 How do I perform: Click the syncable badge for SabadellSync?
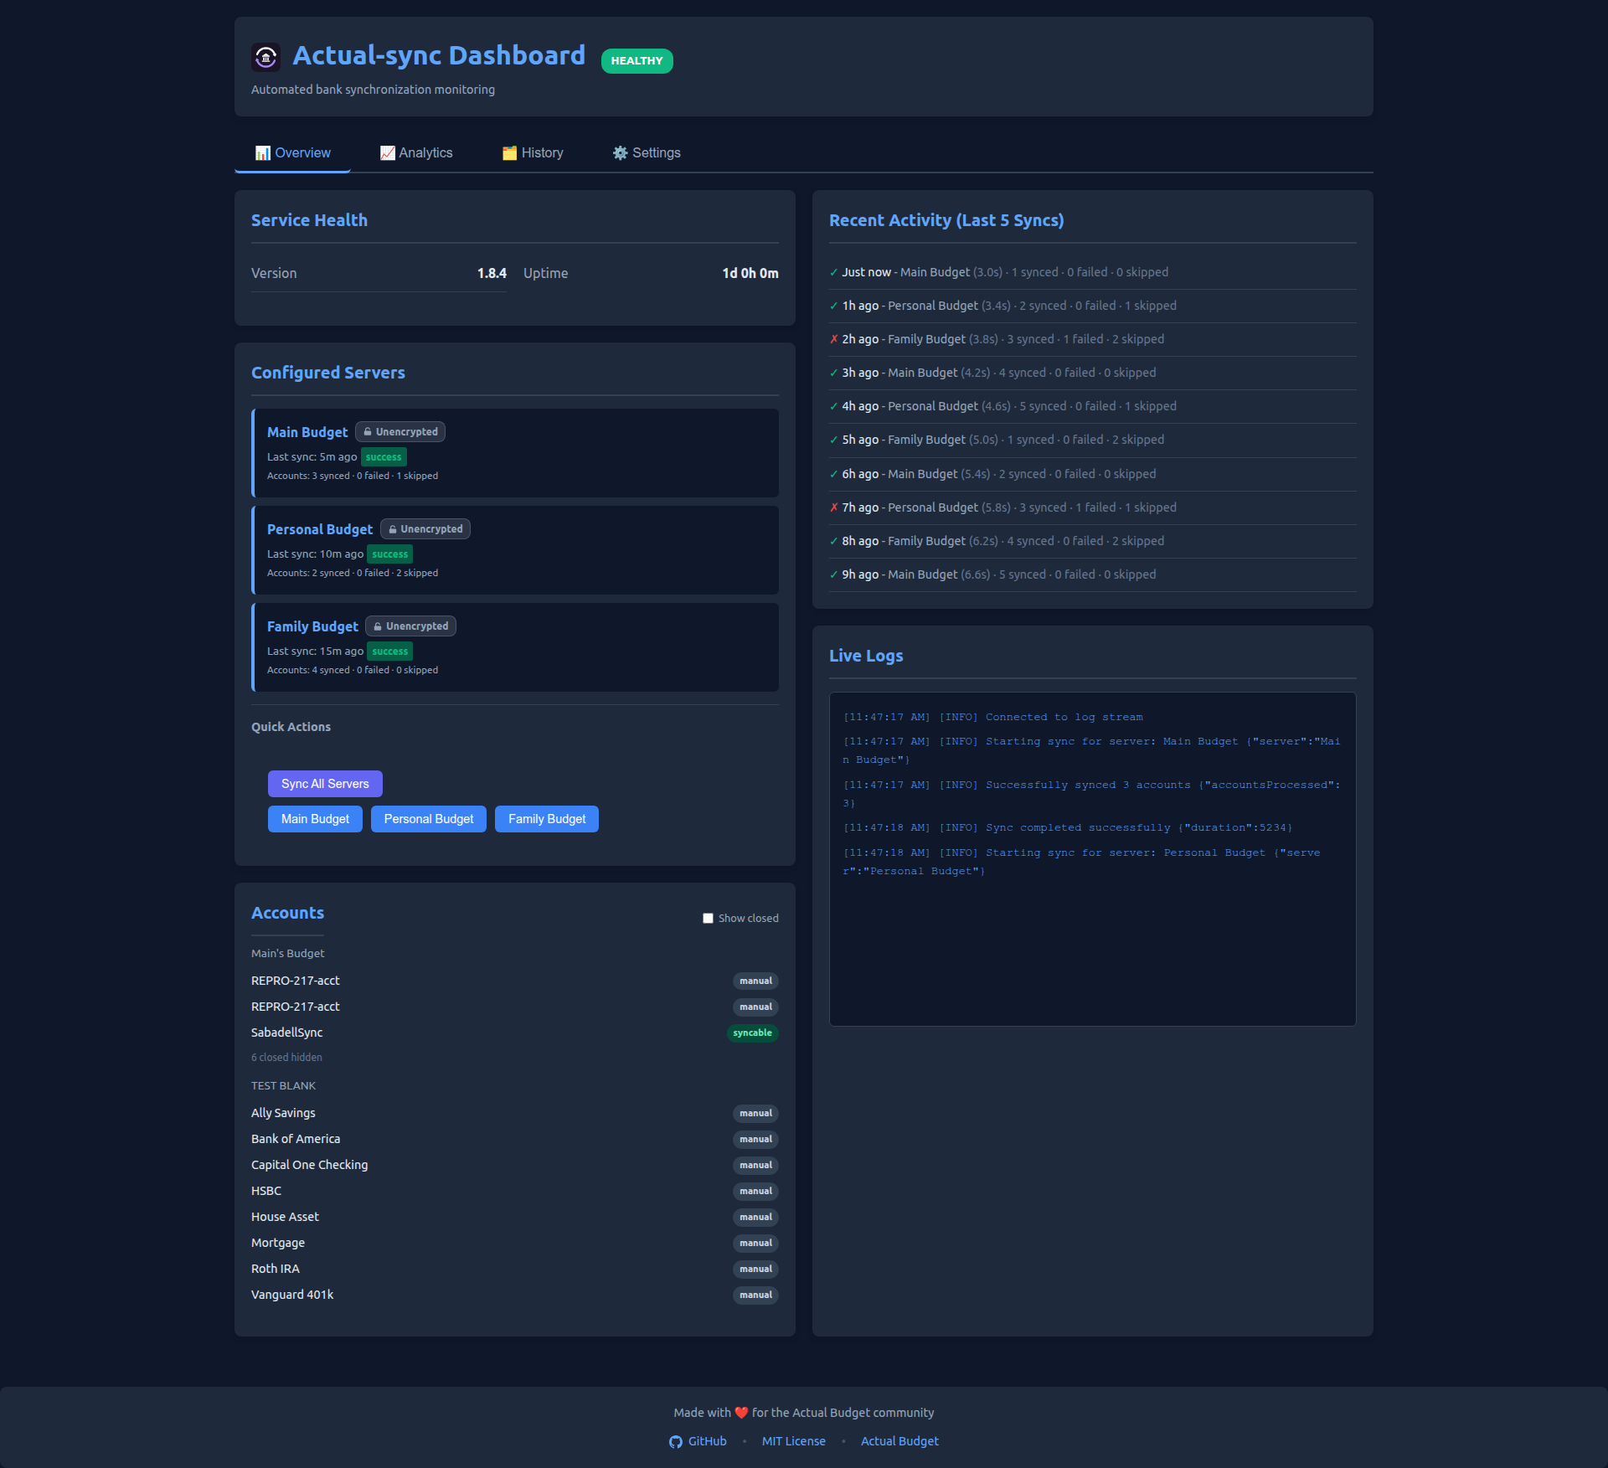(x=752, y=1033)
